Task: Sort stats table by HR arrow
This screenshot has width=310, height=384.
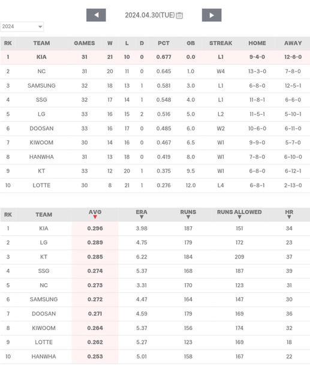Action: pyautogui.click(x=289, y=217)
